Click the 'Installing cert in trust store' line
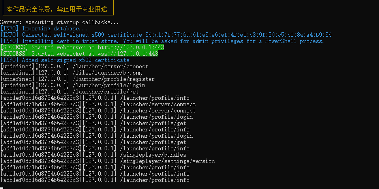 (162, 41)
